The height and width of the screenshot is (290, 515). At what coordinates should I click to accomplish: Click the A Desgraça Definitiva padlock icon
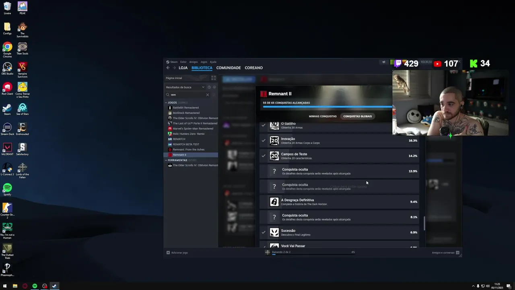[x=274, y=202]
